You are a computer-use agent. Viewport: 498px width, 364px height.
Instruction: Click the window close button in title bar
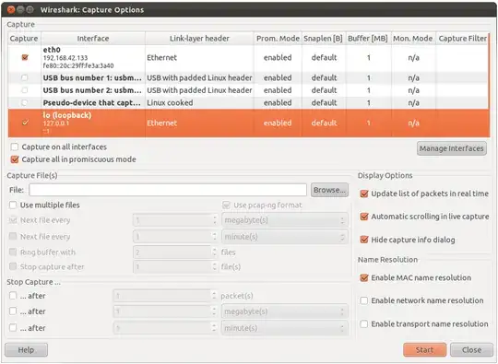pos(11,10)
